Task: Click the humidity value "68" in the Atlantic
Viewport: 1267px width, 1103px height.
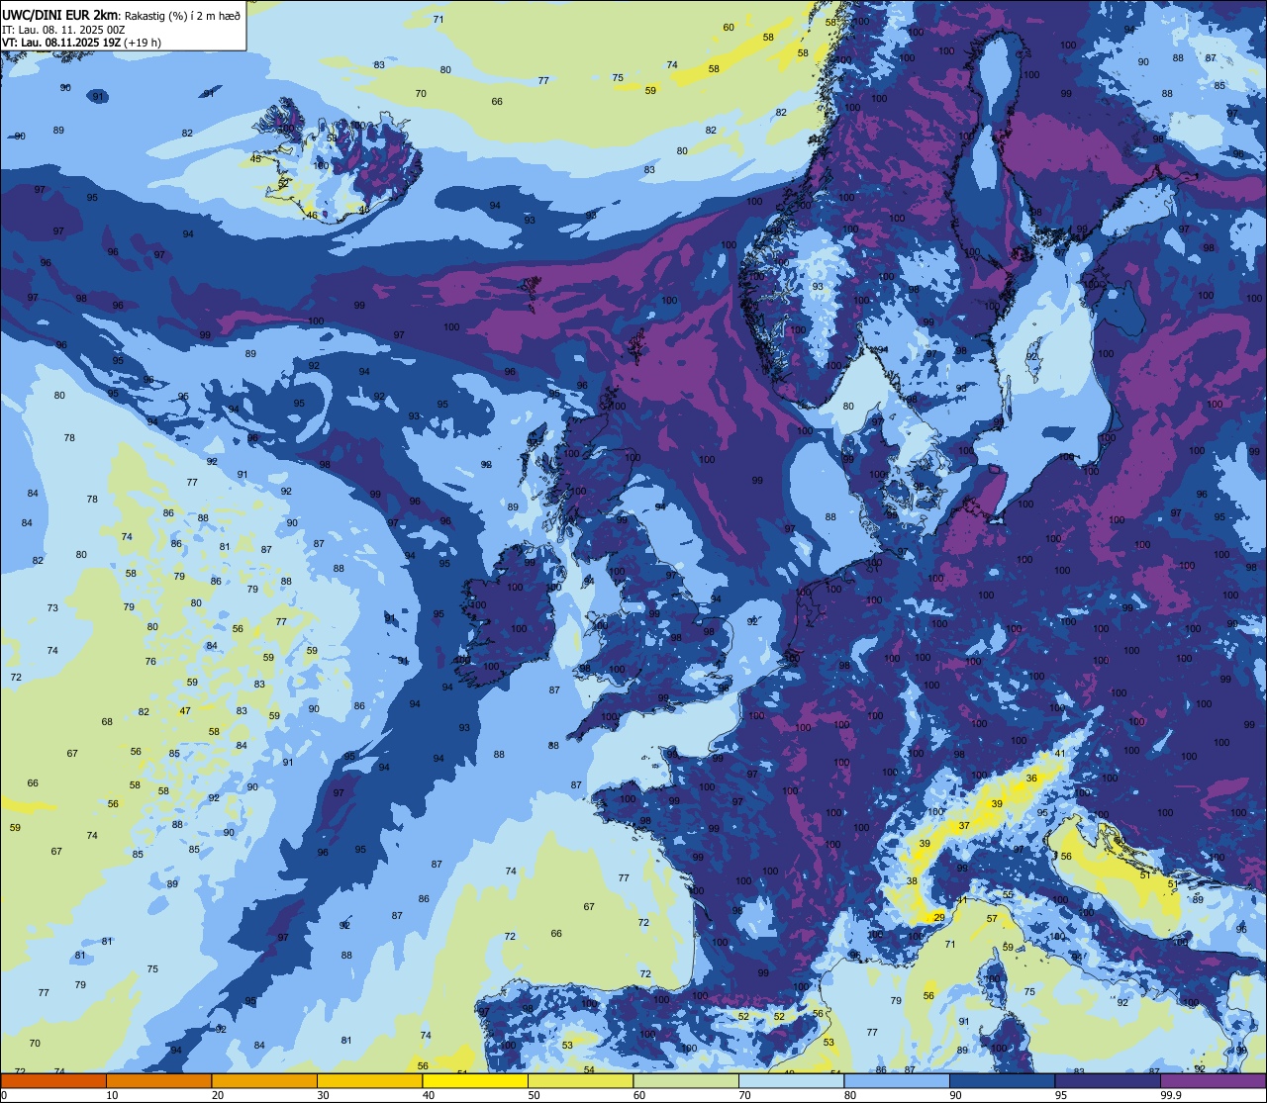Action: tap(107, 722)
